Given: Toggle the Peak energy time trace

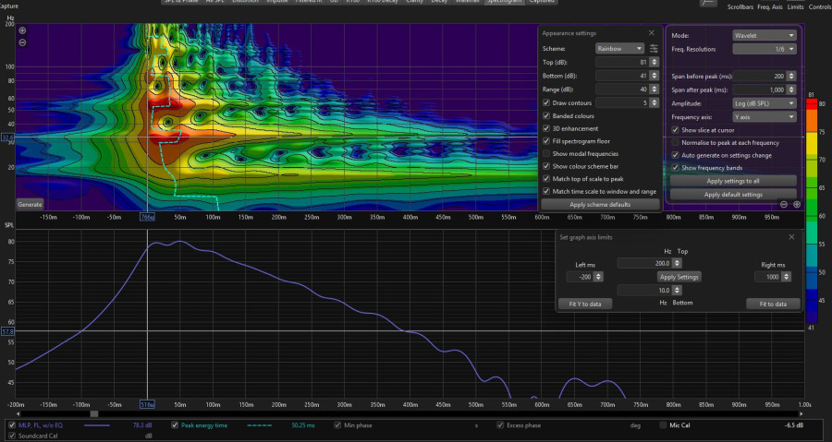Looking at the screenshot, I should pyautogui.click(x=175, y=425).
